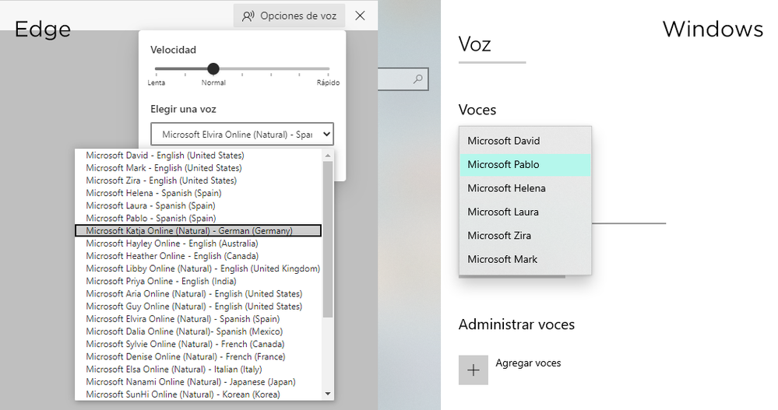
Task: Select Microsoft David - English (United States)
Action: [199, 156]
